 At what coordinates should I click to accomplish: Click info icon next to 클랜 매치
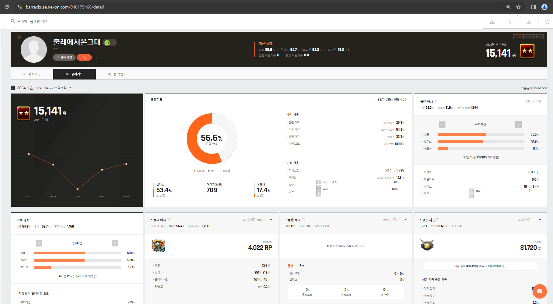435,102
